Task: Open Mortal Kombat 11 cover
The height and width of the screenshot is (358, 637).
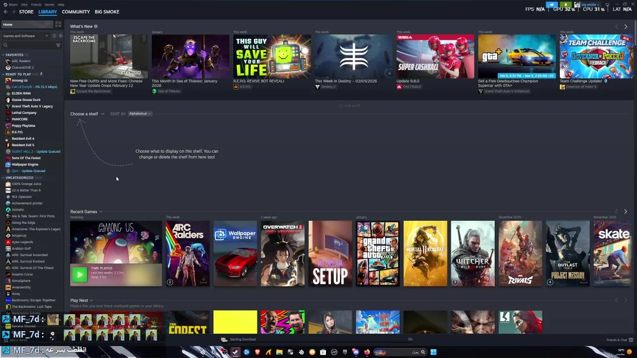Action: tap(425, 254)
